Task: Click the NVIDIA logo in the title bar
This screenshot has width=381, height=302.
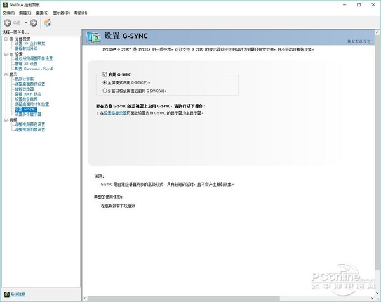Action: coord(5,4)
